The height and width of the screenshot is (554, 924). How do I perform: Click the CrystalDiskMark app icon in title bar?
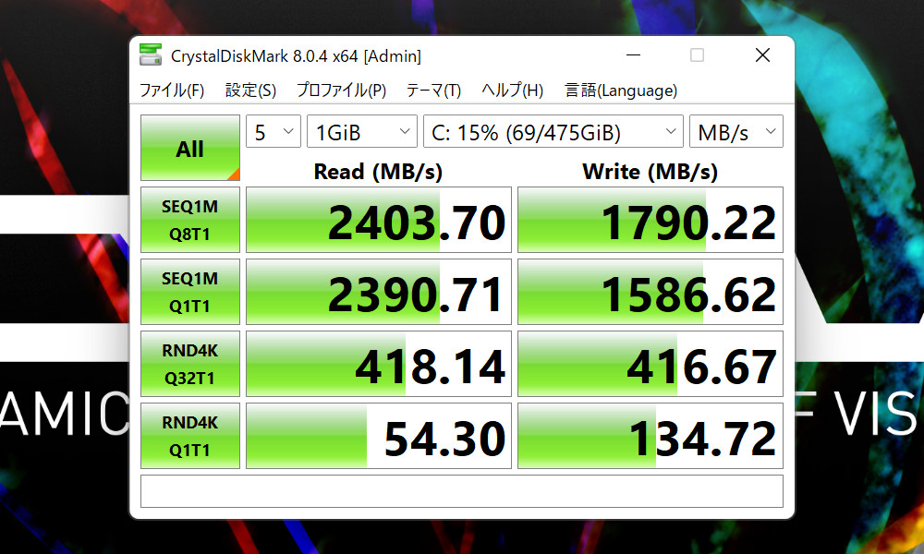(151, 54)
